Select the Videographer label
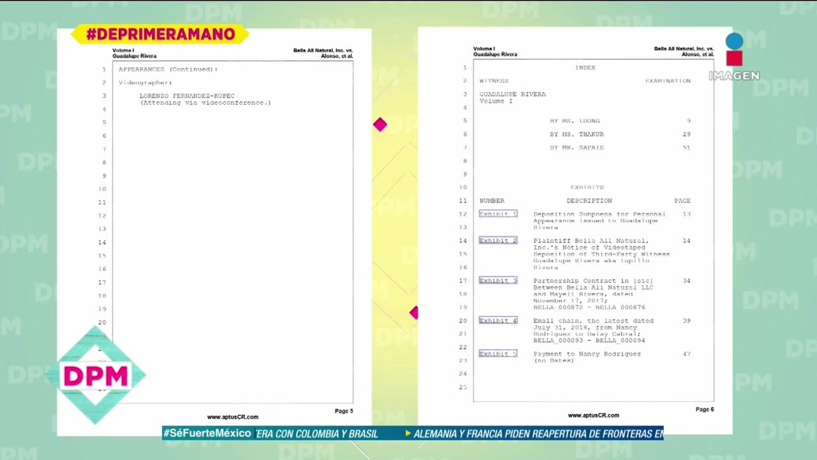This screenshot has width=817, height=460. [145, 82]
